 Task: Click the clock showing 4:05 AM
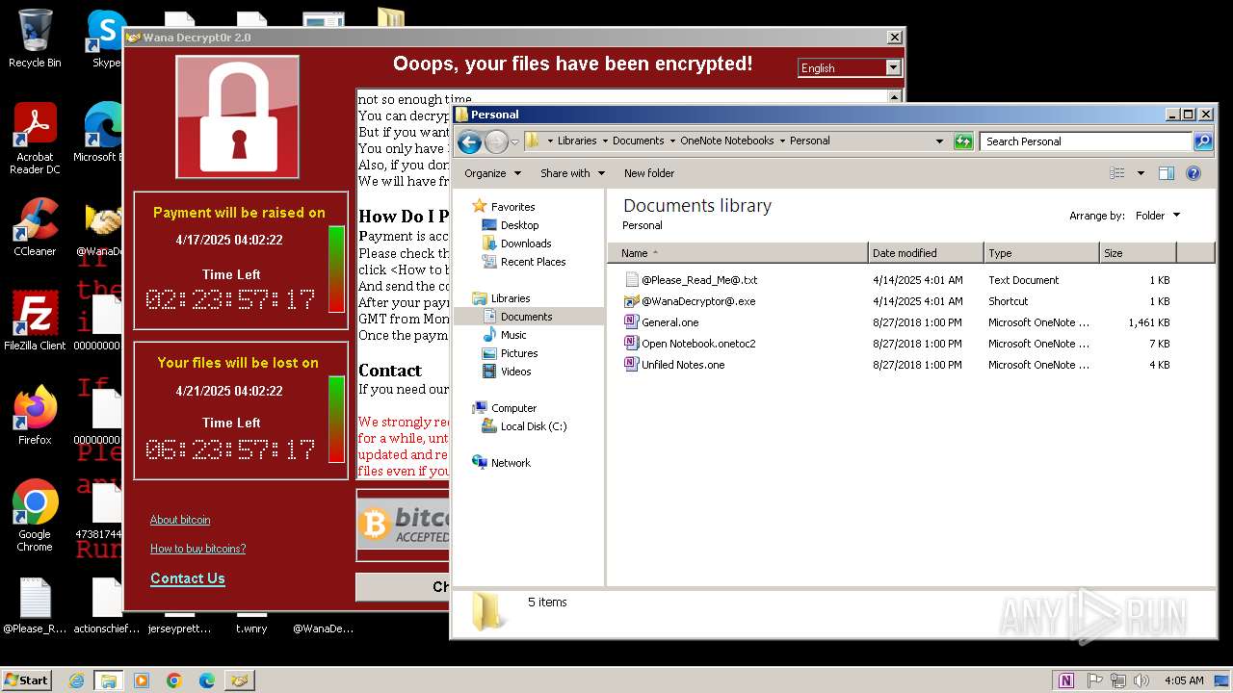1184,680
